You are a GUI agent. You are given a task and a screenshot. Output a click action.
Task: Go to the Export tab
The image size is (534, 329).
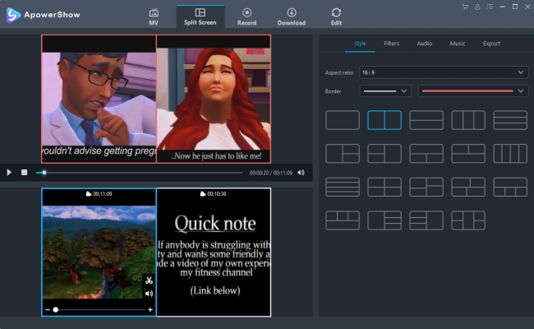point(491,44)
